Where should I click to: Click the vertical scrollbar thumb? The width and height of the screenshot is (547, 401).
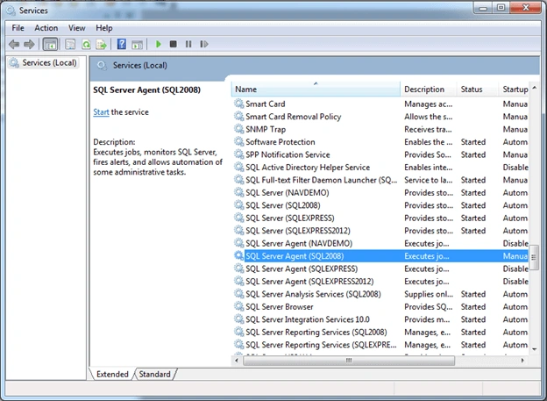point(534,257)
